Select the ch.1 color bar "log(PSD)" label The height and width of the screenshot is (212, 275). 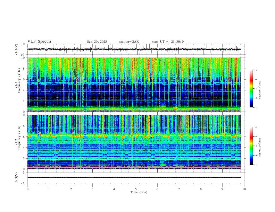pyautogui.click(x=260, y=90)
